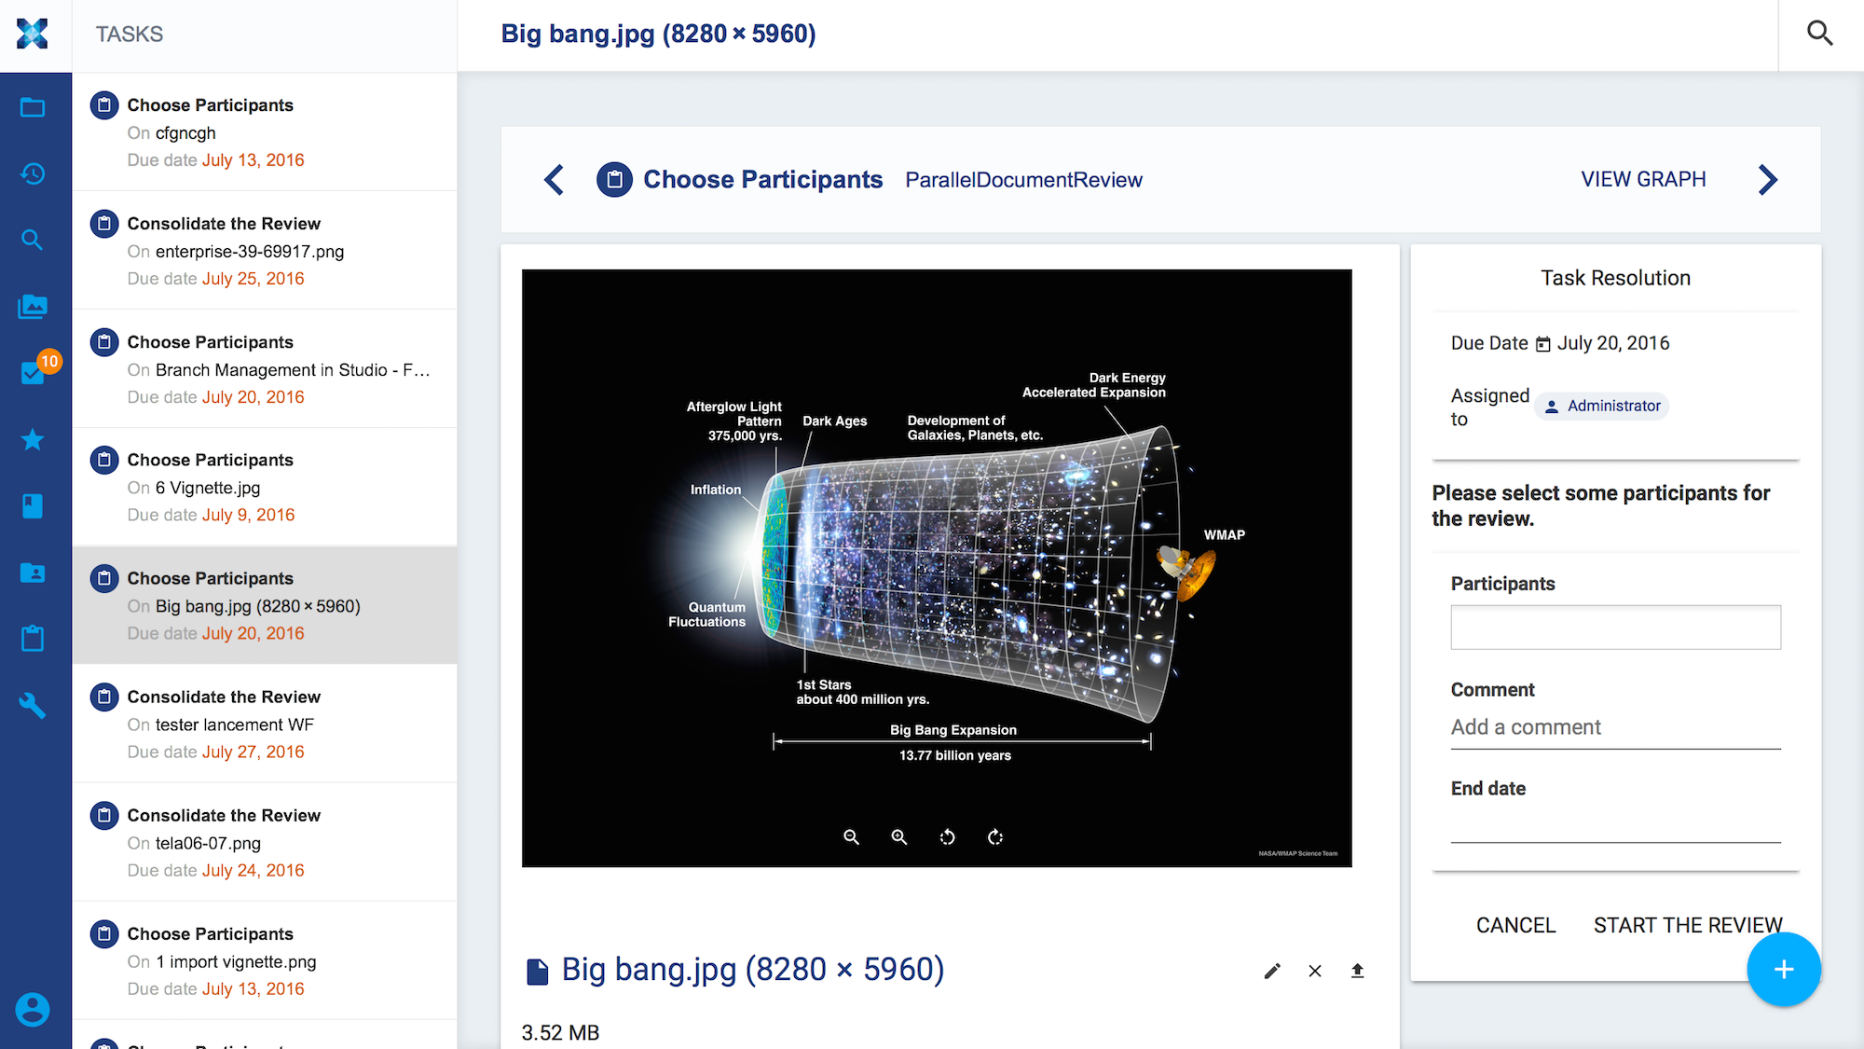Rotate image clockwise in preview
Image resolution: width=1864 pixels, height=1049 pixels.
[995, 837]
